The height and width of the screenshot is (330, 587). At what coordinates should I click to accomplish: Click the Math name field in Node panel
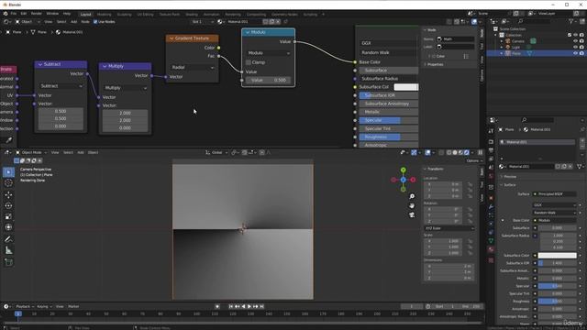click(x=456, y=38)
